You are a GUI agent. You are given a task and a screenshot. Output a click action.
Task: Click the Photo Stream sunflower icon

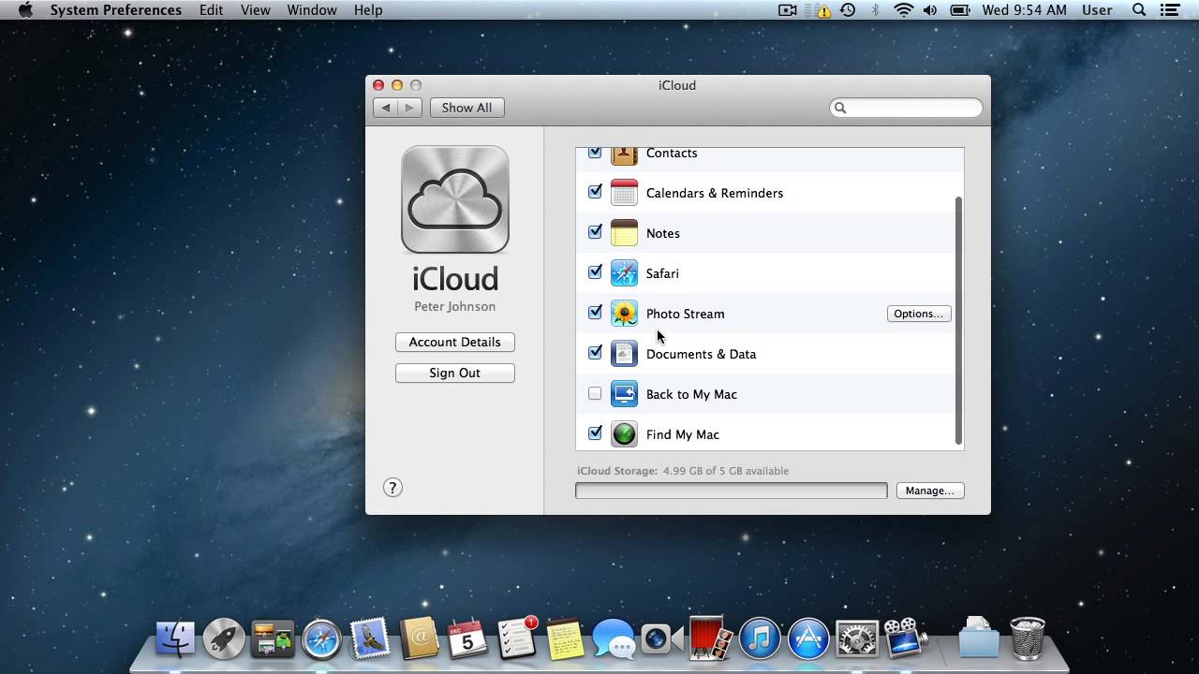coord(624,314)
